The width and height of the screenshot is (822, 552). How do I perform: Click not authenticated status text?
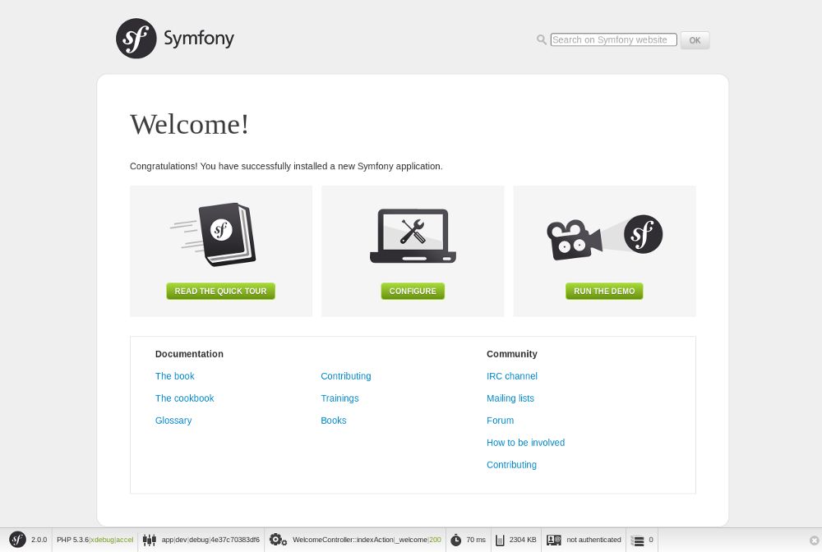593,540
